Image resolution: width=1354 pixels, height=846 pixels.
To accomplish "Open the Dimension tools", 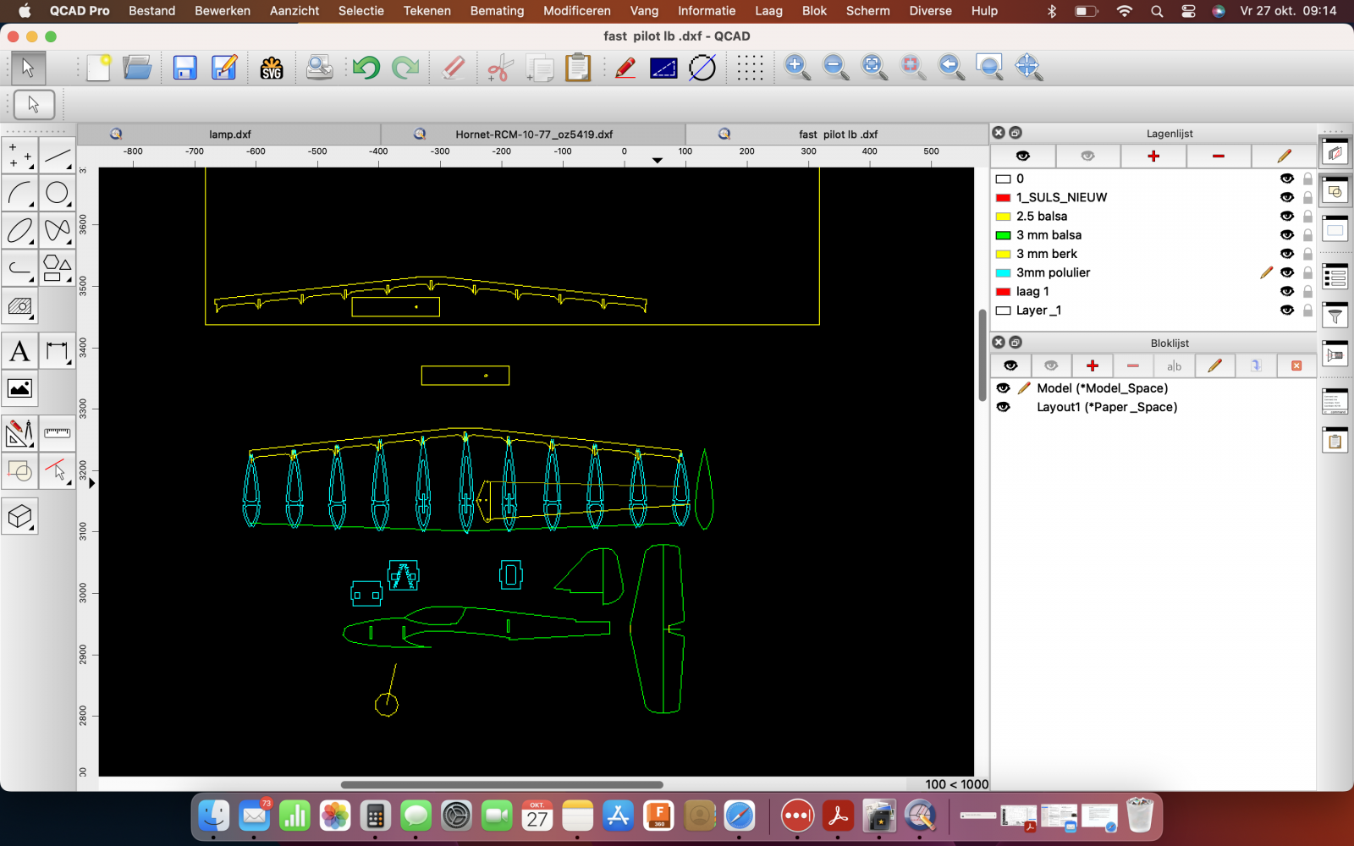I will pyautogui.click(x=57, y=351).
